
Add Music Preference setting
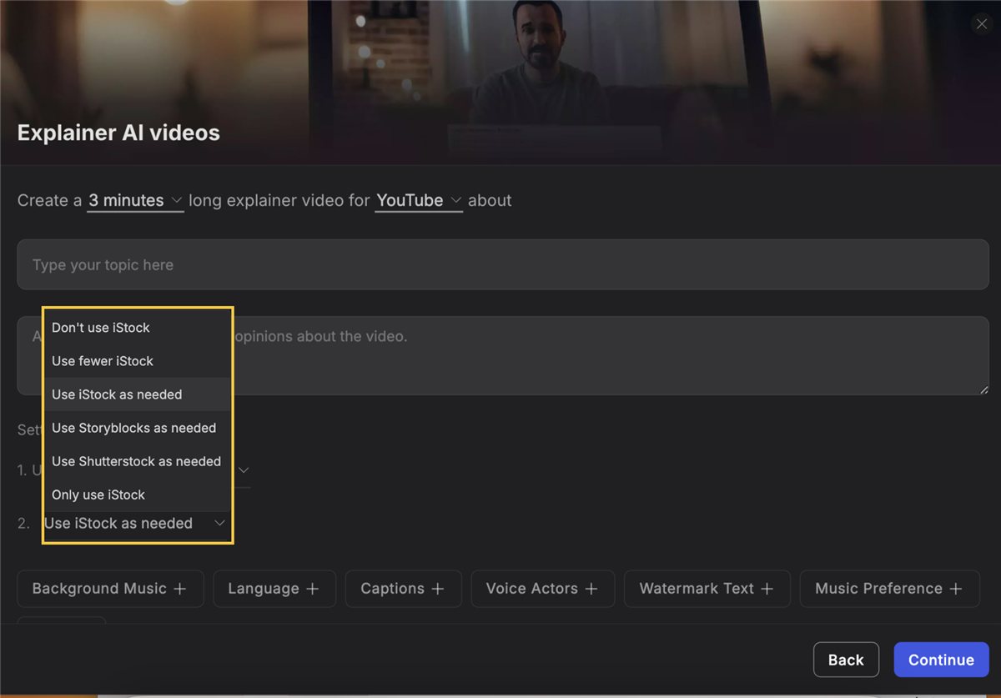[890, 589]
